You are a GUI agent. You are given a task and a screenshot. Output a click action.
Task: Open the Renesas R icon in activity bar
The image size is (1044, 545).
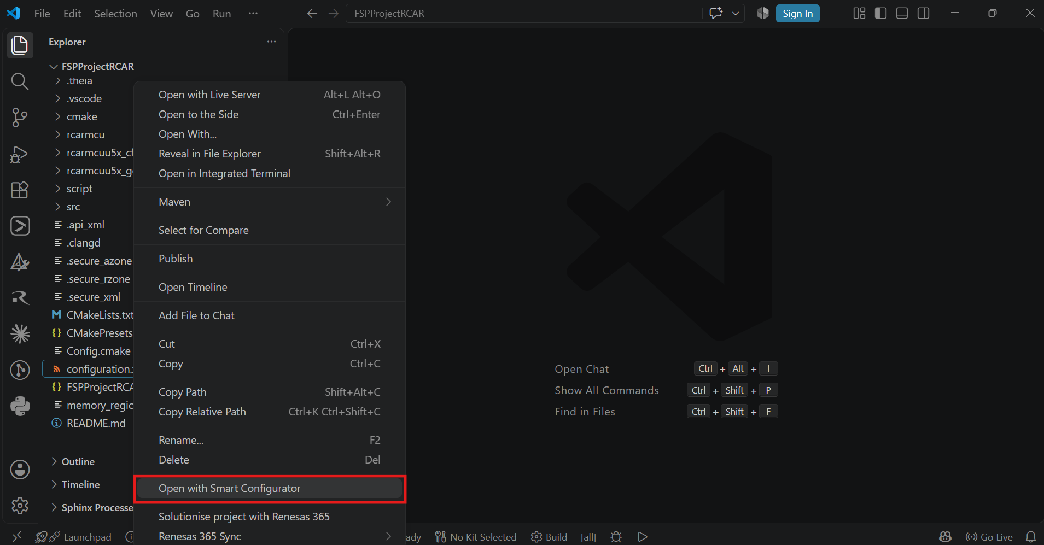coord(20,298)
